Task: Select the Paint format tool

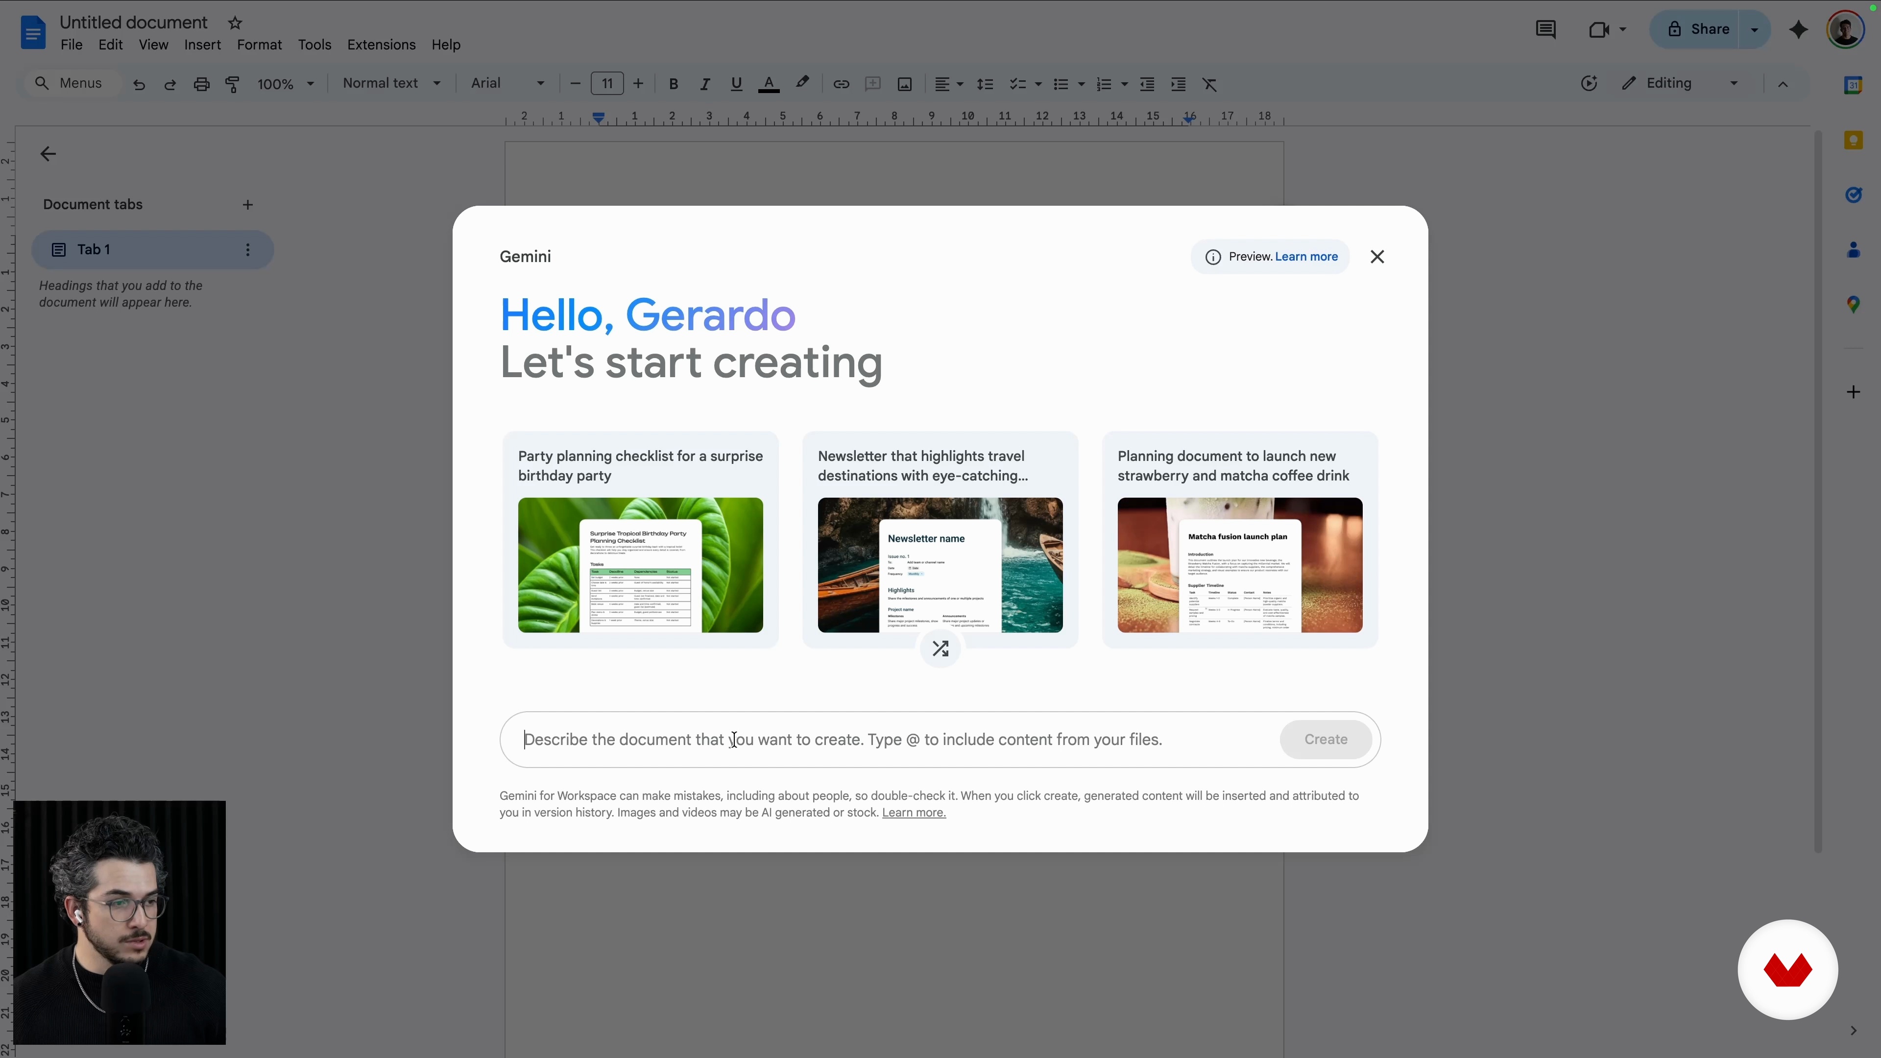Action: click(x=233, y=85)
